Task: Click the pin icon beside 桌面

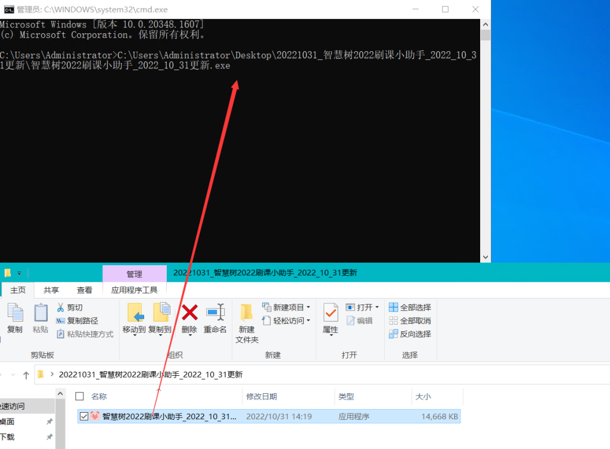Action: click(x=49, y=422)
